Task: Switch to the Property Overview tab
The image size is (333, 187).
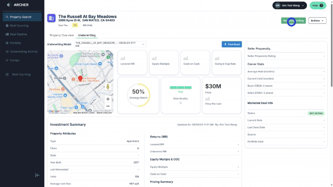Action: (62, 35)
